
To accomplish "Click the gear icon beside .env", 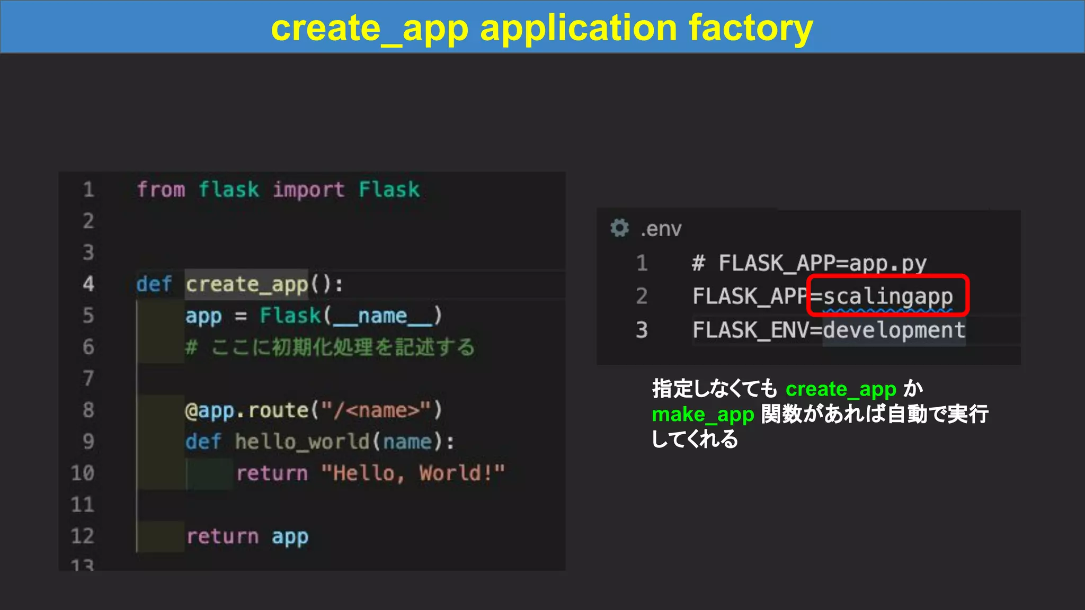I will pos(619,228).
